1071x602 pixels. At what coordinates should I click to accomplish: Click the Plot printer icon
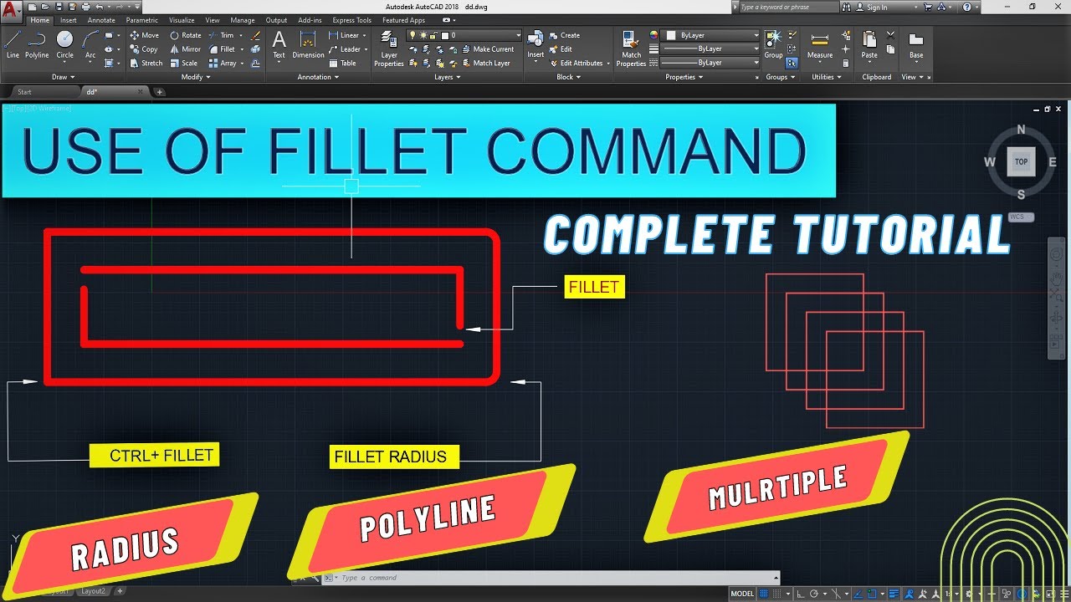pos(87,7)
